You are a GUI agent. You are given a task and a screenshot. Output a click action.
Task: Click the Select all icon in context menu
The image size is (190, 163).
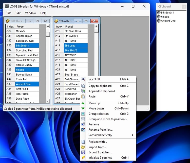(x=83, y=79)
